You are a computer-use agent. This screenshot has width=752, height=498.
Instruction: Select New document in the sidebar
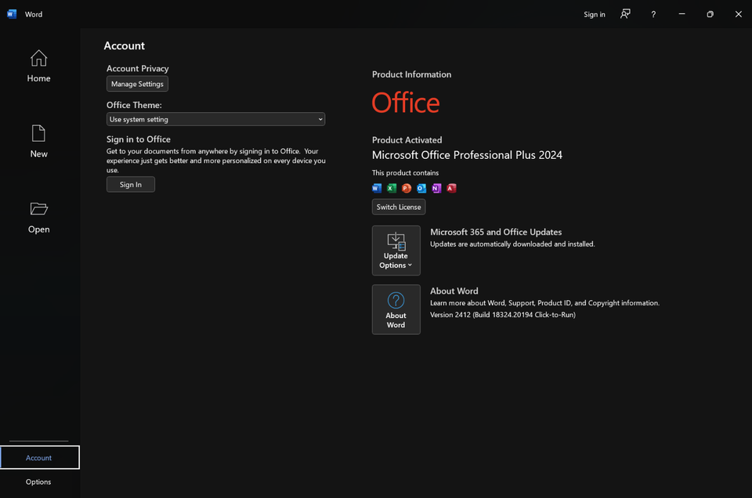[38, 141]
